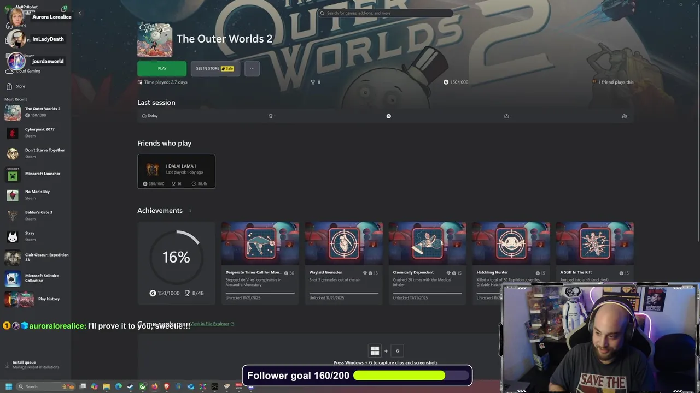Open the three-dots more options menu
Image resolution: width=700 pixels, height=393 pixels.
point(252,69)
